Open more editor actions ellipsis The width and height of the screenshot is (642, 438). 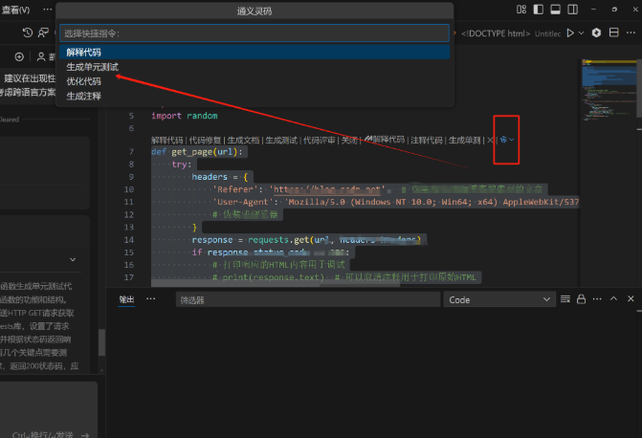631,33
